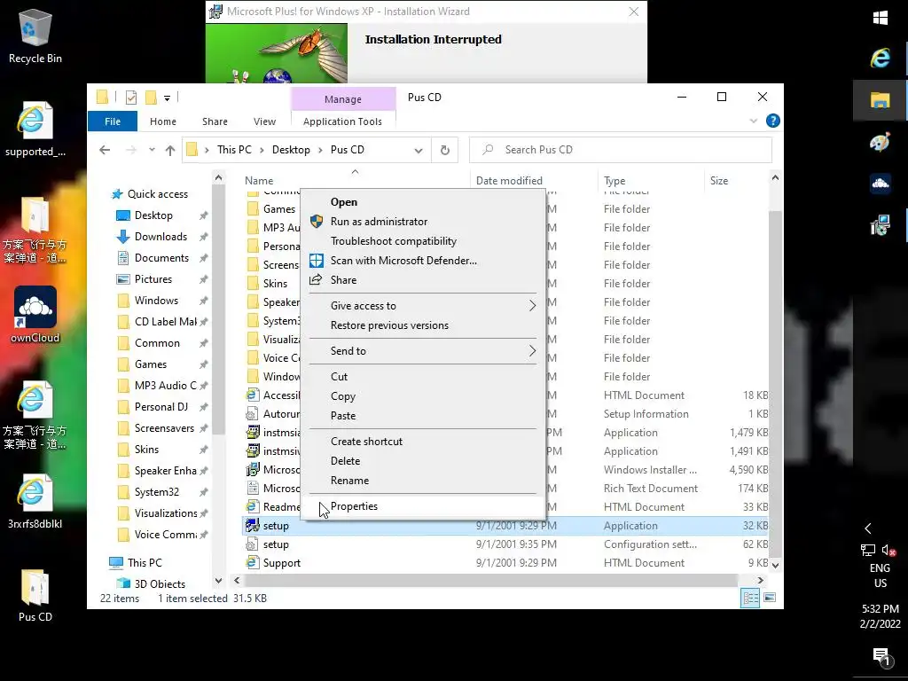
Task: Switch to details view layout icon
Action: pos(750,598)
